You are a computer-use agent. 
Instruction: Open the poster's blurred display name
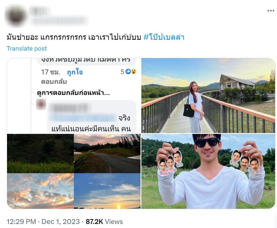(40, 11)
